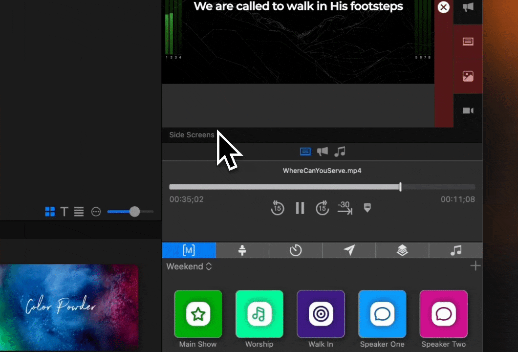Jump to last 30 seconds
The image size is (518, 352).
[x=345, y=208]
